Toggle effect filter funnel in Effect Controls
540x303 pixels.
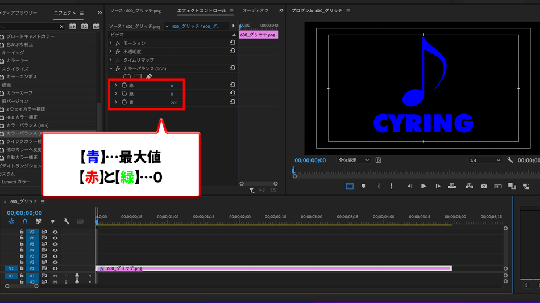coord(252,190)
